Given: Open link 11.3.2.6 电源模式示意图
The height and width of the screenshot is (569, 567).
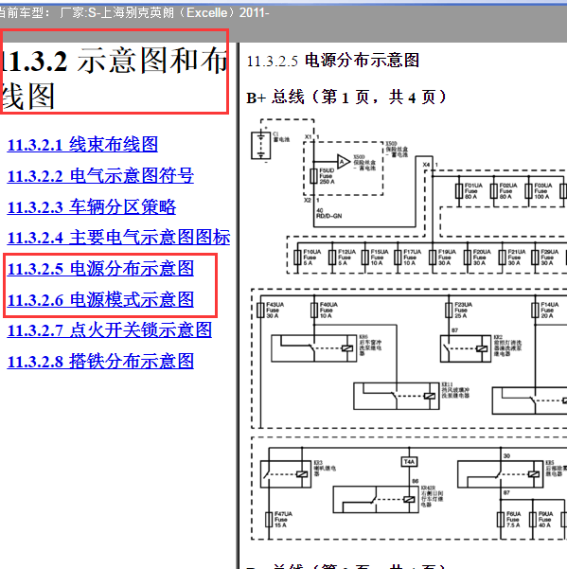Looking at the screenshot, I should (x=100, y=300).
